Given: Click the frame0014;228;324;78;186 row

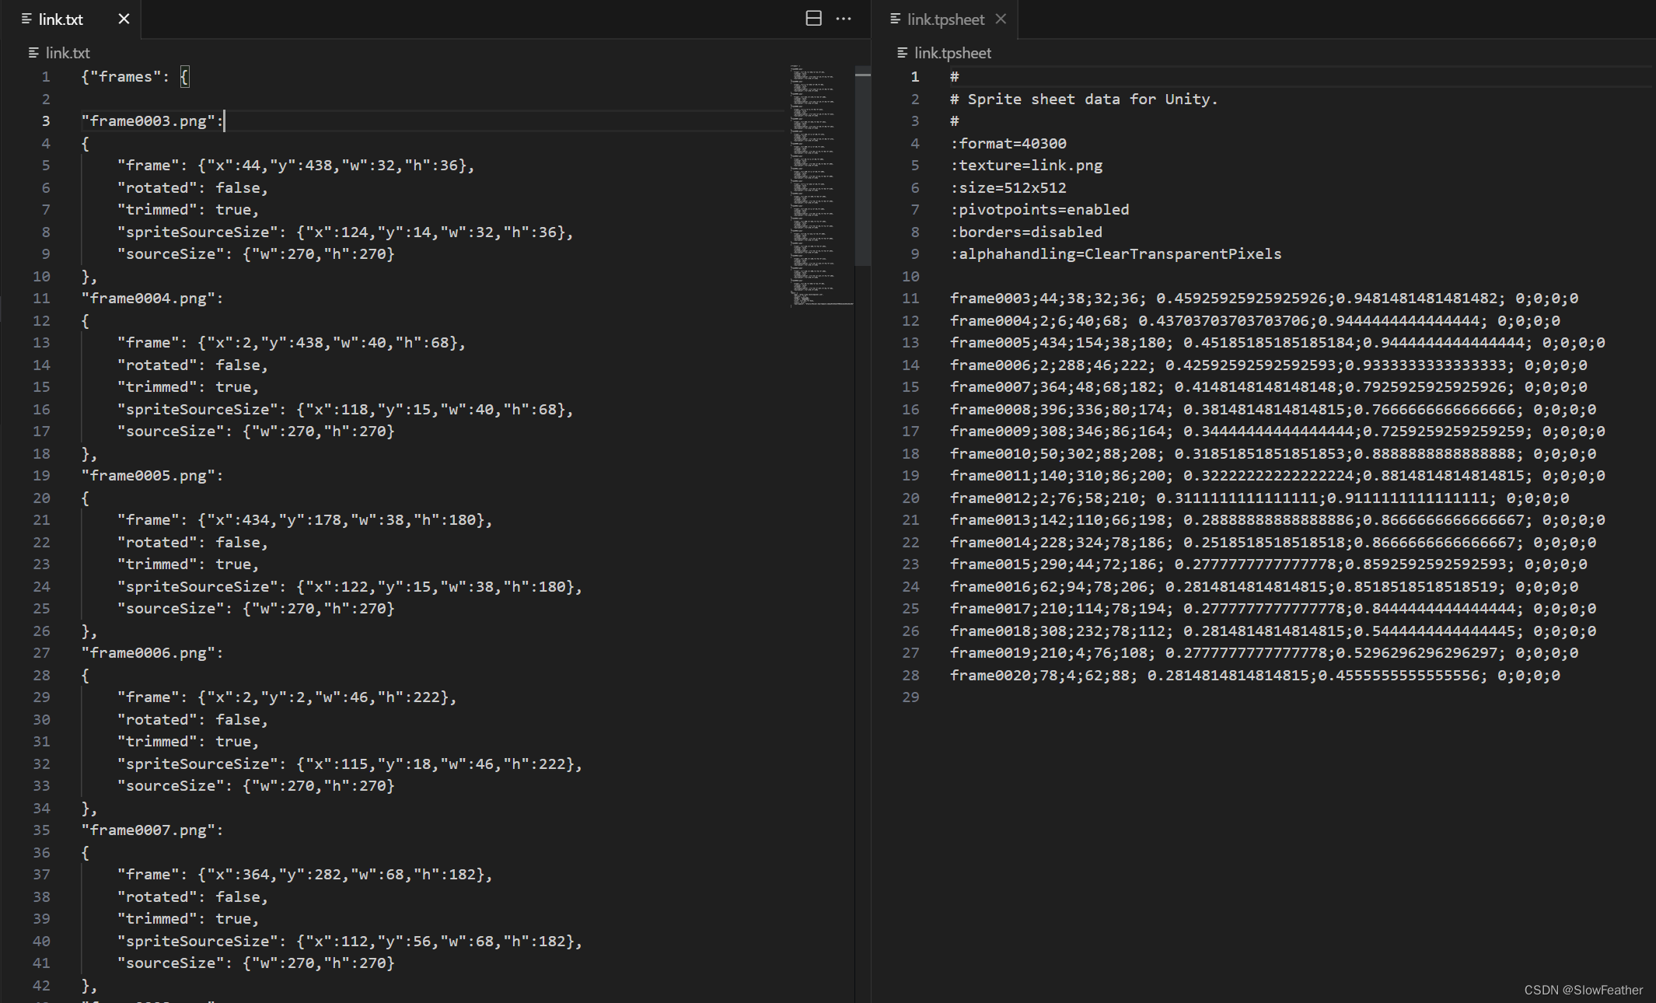Looking at the screenshot, I should [x=1273, y=542].
